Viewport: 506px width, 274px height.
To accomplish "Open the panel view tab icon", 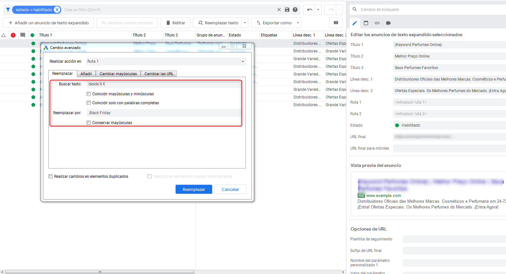I will [x=366, y=23].
